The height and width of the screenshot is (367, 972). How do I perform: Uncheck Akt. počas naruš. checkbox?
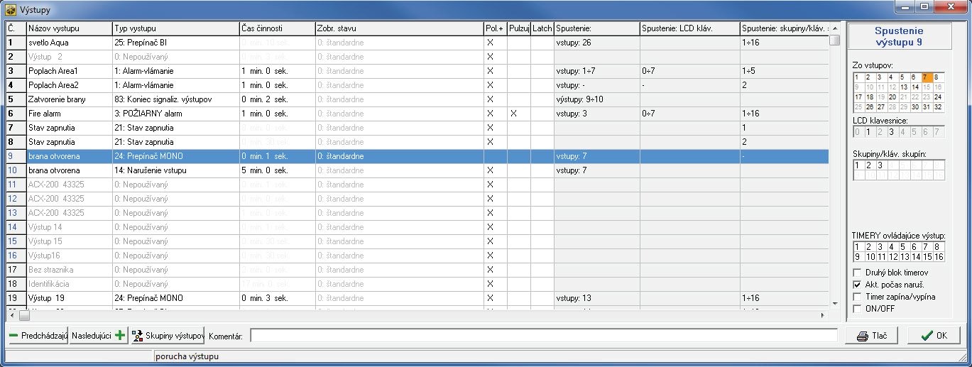pos(857,285)
